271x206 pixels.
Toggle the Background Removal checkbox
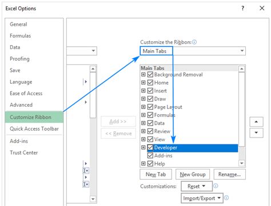[x=150, y=74]
